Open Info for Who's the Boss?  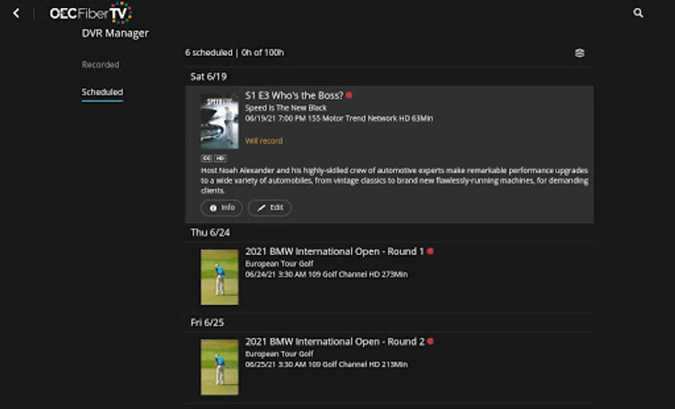222,208
